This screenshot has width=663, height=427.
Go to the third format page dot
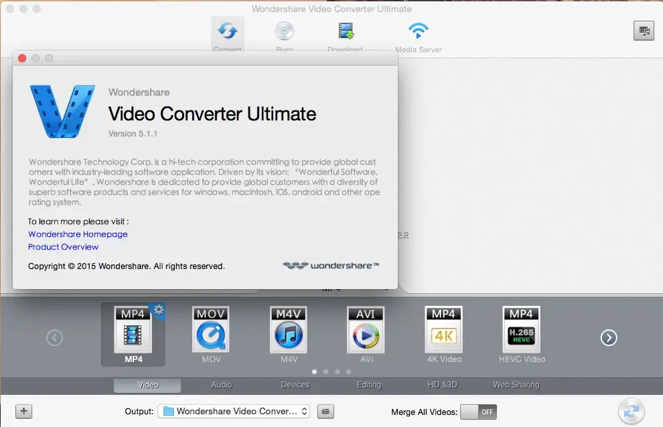point(337,372)
